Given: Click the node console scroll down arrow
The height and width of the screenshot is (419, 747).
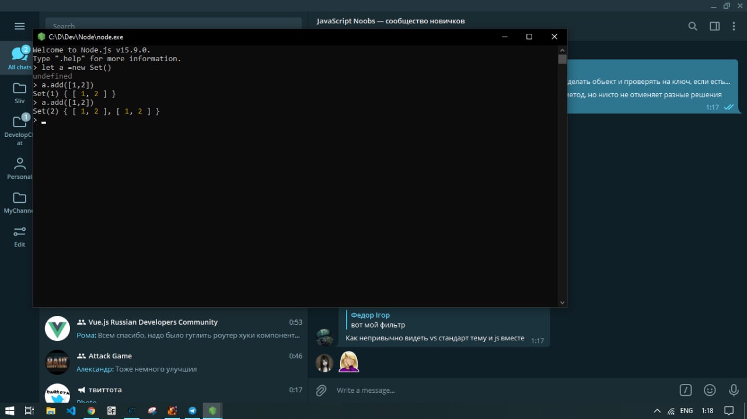Looking at the screenshot, I should tap(562, 302).
